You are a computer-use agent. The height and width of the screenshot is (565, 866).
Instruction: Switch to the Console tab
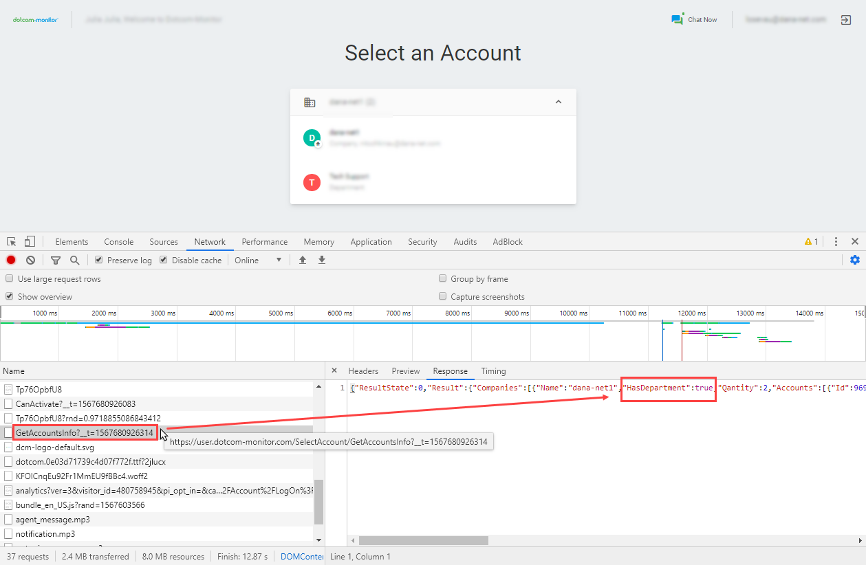point(119,242)
